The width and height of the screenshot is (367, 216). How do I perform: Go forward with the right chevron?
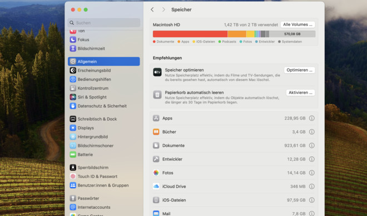click(x=163, y=9)
